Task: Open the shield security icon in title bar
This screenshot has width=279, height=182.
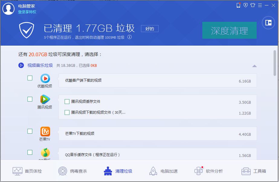Action: pos(245,5)
